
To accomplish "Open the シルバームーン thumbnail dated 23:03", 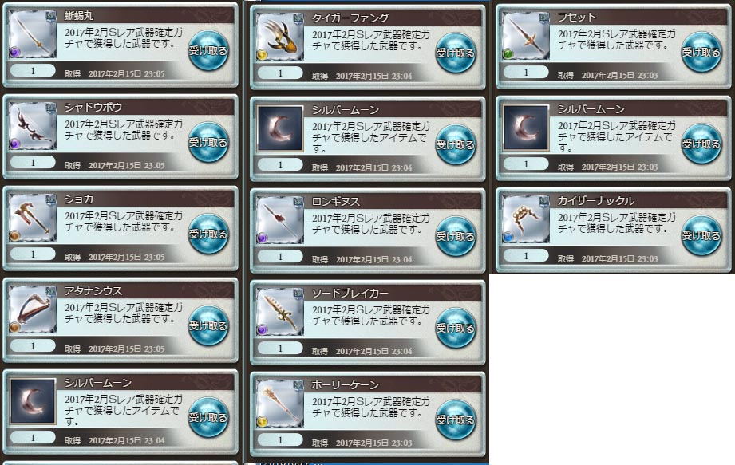I will (x=525, y=128).
